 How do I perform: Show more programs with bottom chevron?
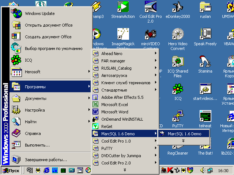click(x=125, y=170)
